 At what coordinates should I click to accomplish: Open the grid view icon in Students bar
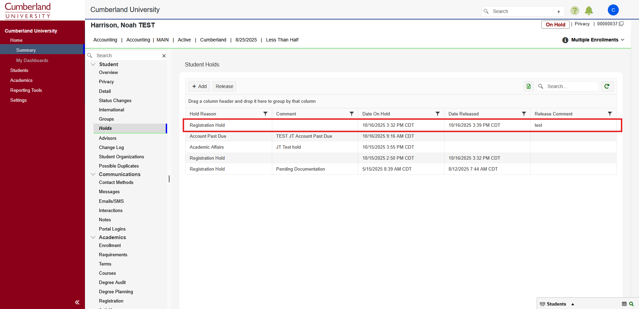click(x=624, y=304)
